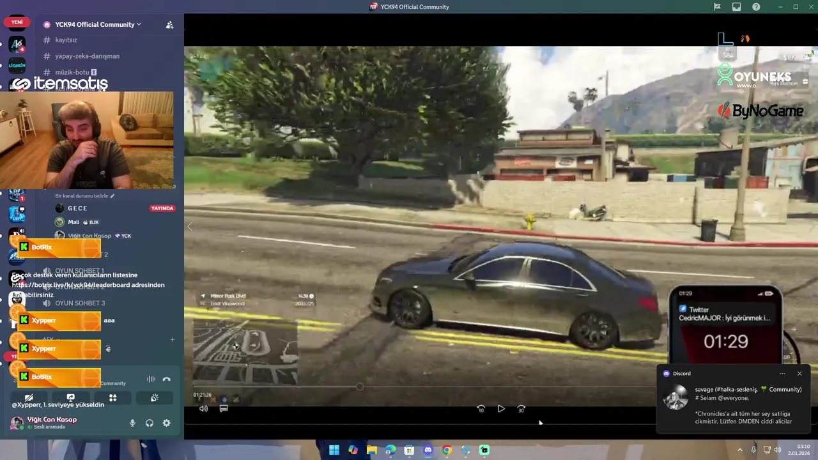Open the activities shapes button
Viewport: 818px width, 460px height.
click(x=112, y=397)
